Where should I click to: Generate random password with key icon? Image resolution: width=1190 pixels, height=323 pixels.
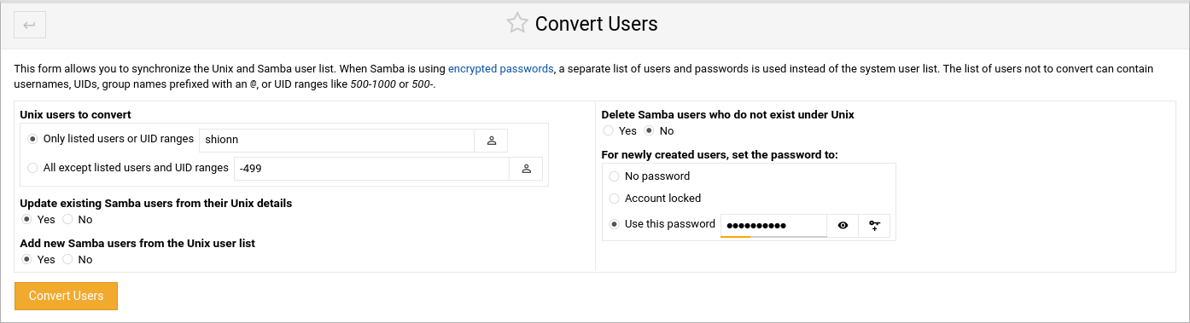(874, 226)
